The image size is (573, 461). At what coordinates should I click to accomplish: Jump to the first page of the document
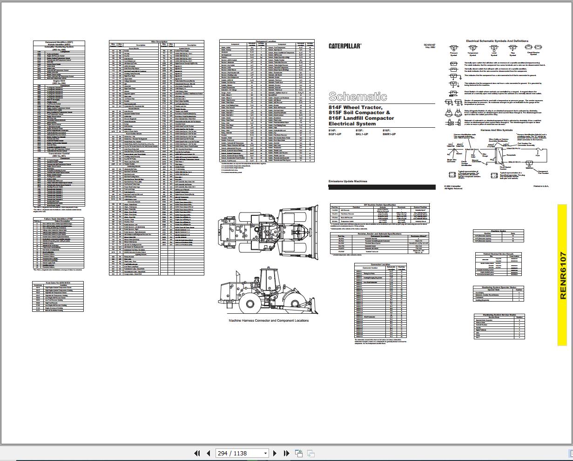[196, 453]
